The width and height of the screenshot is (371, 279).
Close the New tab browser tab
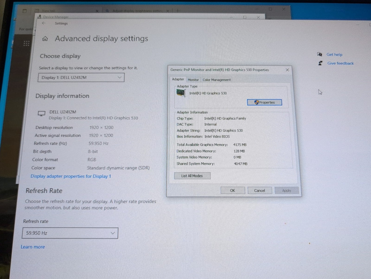coord(97,11)
